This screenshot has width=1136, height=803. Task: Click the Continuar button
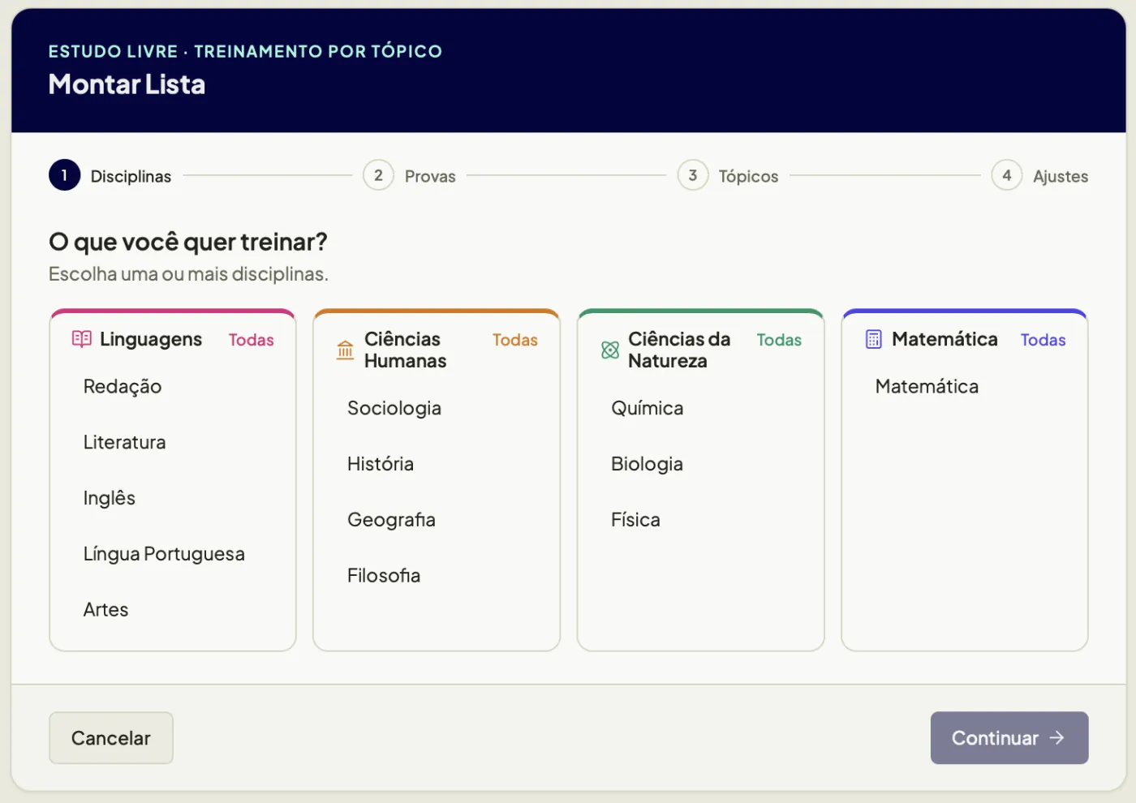1009,738
